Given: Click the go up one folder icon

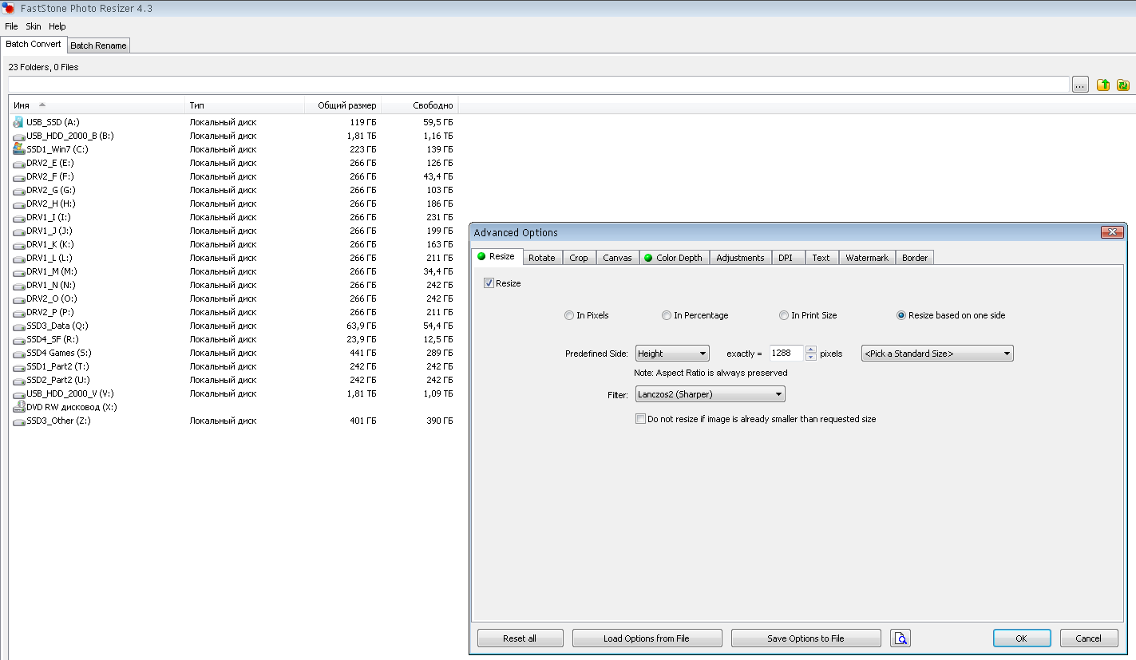Looking at the screenshot, I should [x=1103, y=85].
